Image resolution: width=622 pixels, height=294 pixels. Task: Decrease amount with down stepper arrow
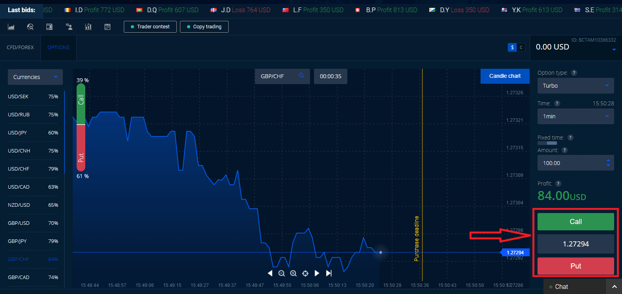(608, 165)
